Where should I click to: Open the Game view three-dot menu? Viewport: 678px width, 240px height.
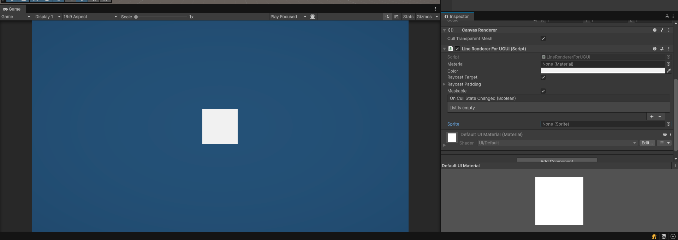point(435,9)
